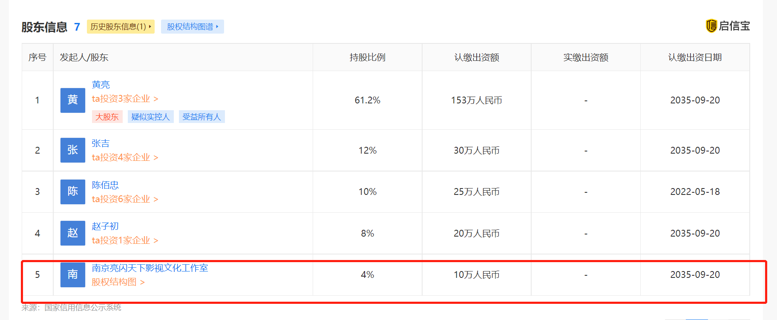Open the 股权结构图谱 dropdown
The width and height of the screenshot is (777, 320).
pos(193,27)
